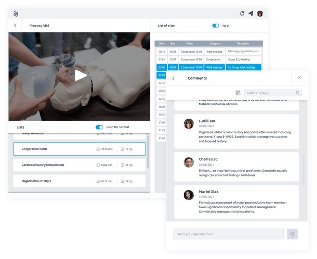Toggle Jump the next list switch
The height and width of the screenshot is (259, 317).
point(99,127)
